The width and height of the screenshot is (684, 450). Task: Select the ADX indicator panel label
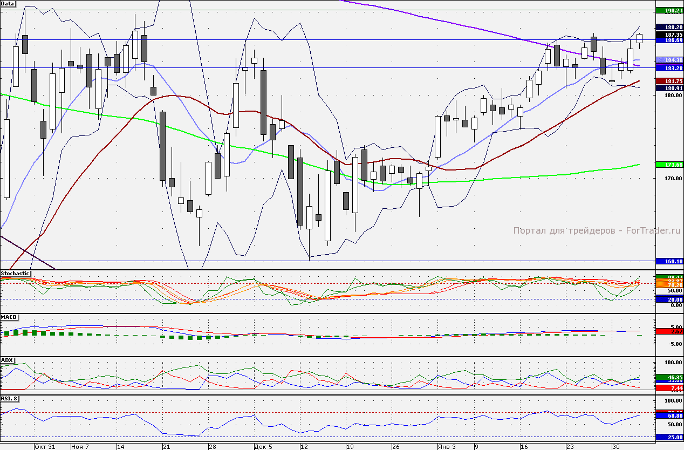[7, 360]
